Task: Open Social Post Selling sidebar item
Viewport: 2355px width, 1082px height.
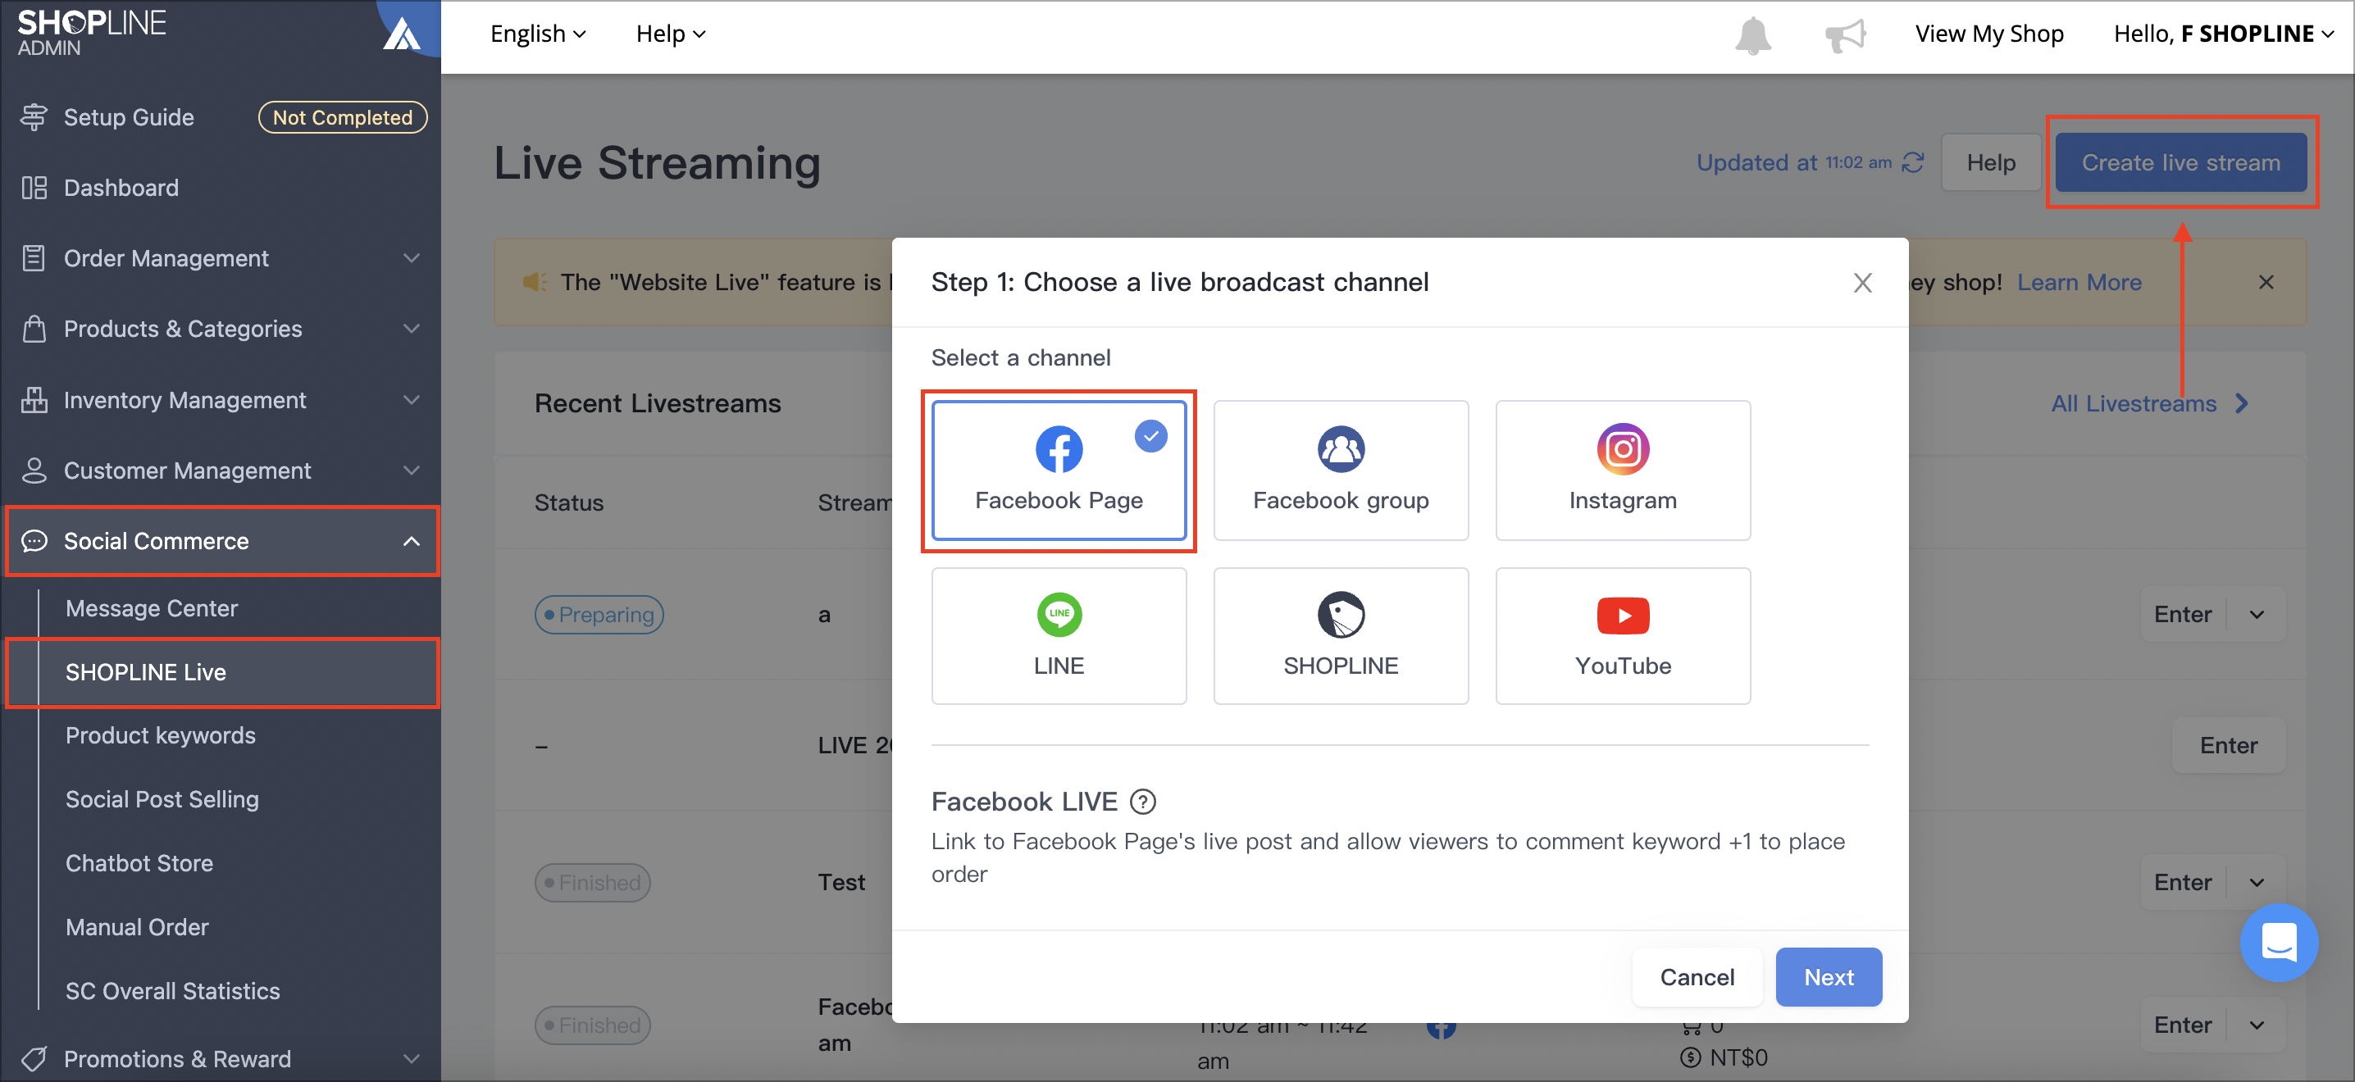Action: (x=162, y=798)
